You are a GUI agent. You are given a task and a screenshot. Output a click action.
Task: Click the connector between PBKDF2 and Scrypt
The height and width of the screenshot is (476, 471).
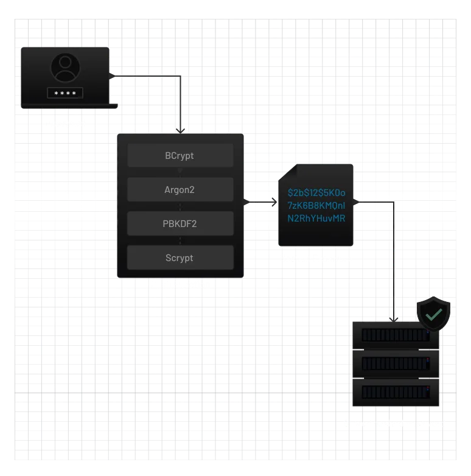tap(180, 241)
